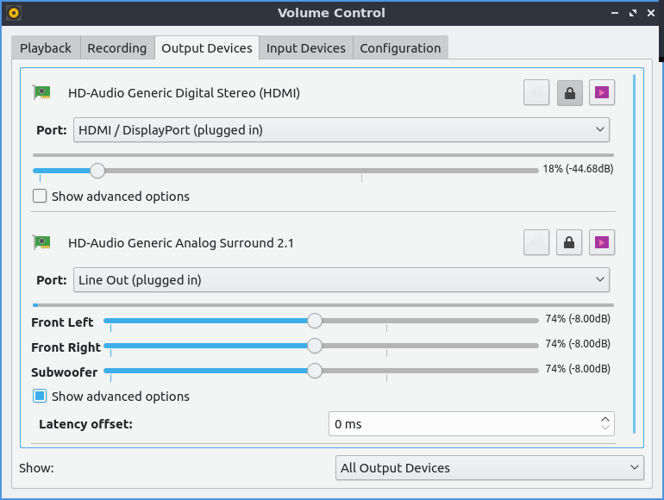Disable advanced options for Analog Surround
Image resolution: width=664 pixels, height=500 pixels.
pos(40,397)
